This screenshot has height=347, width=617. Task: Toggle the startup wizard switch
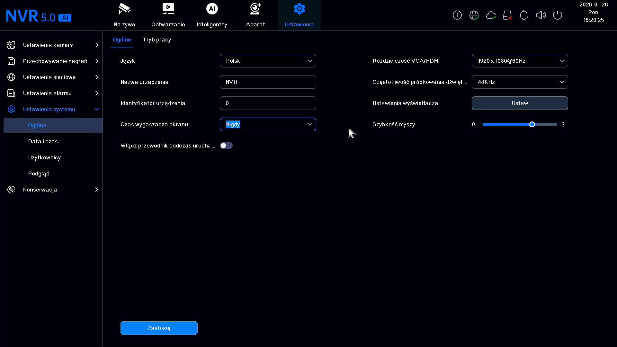click(226, 146)
